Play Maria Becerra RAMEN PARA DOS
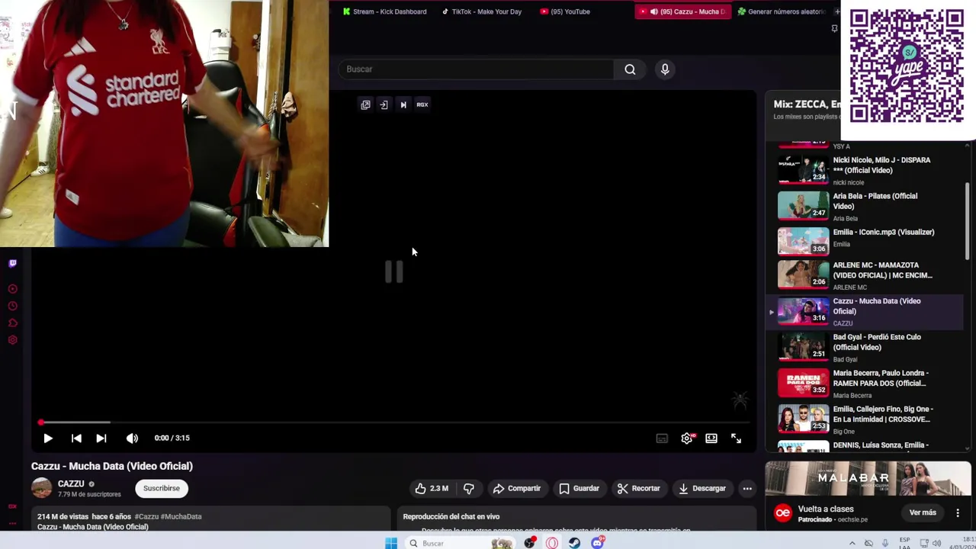Viewport: 976px width, 549px height. coord(865,384)
